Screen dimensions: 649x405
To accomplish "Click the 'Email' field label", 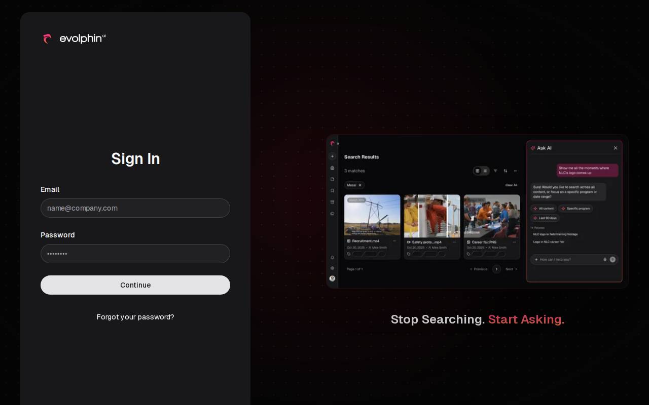I will pos(50,189).
